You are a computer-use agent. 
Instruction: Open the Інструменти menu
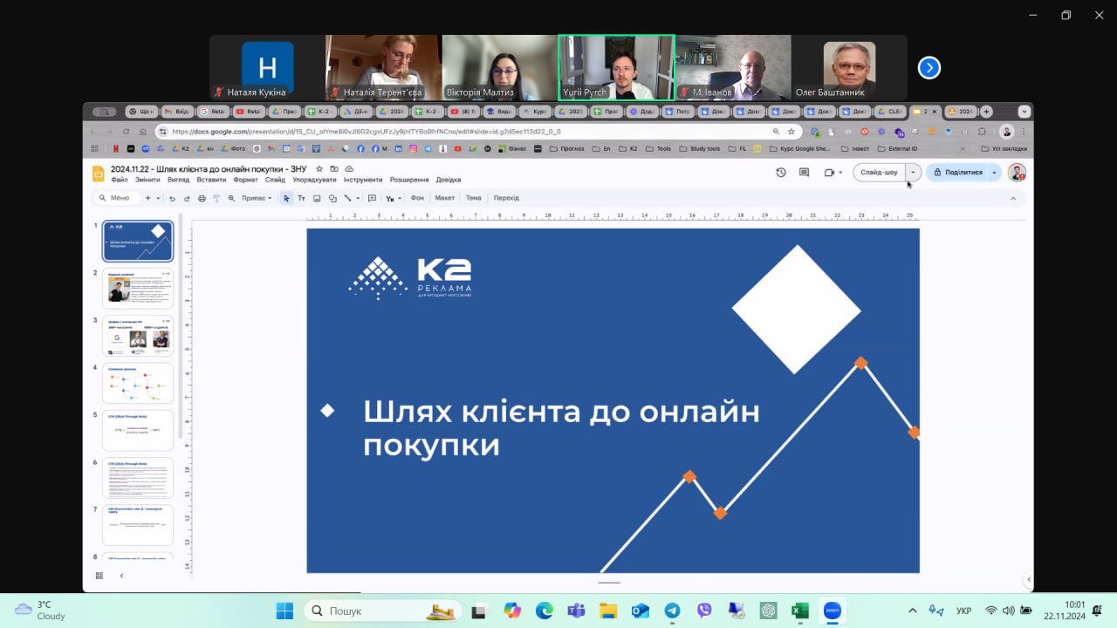363,180
